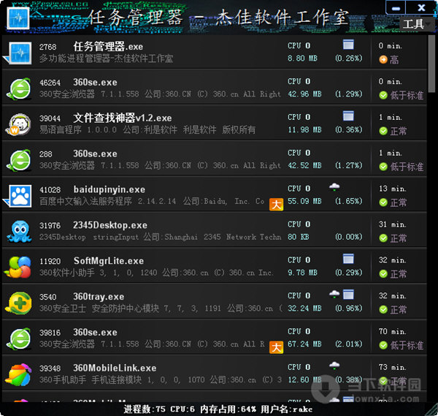
Task: Click window icon in SoftMgrLite.exe row
Action: click(x=348, y=259)
